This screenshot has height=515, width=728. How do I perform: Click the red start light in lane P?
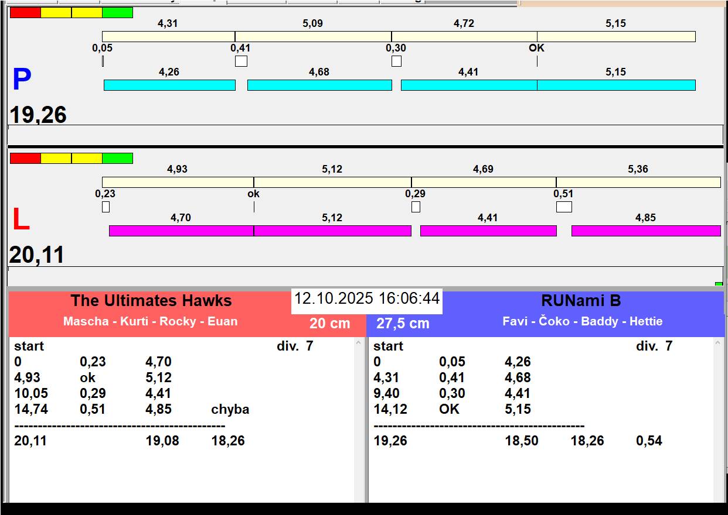click(25, 12)
